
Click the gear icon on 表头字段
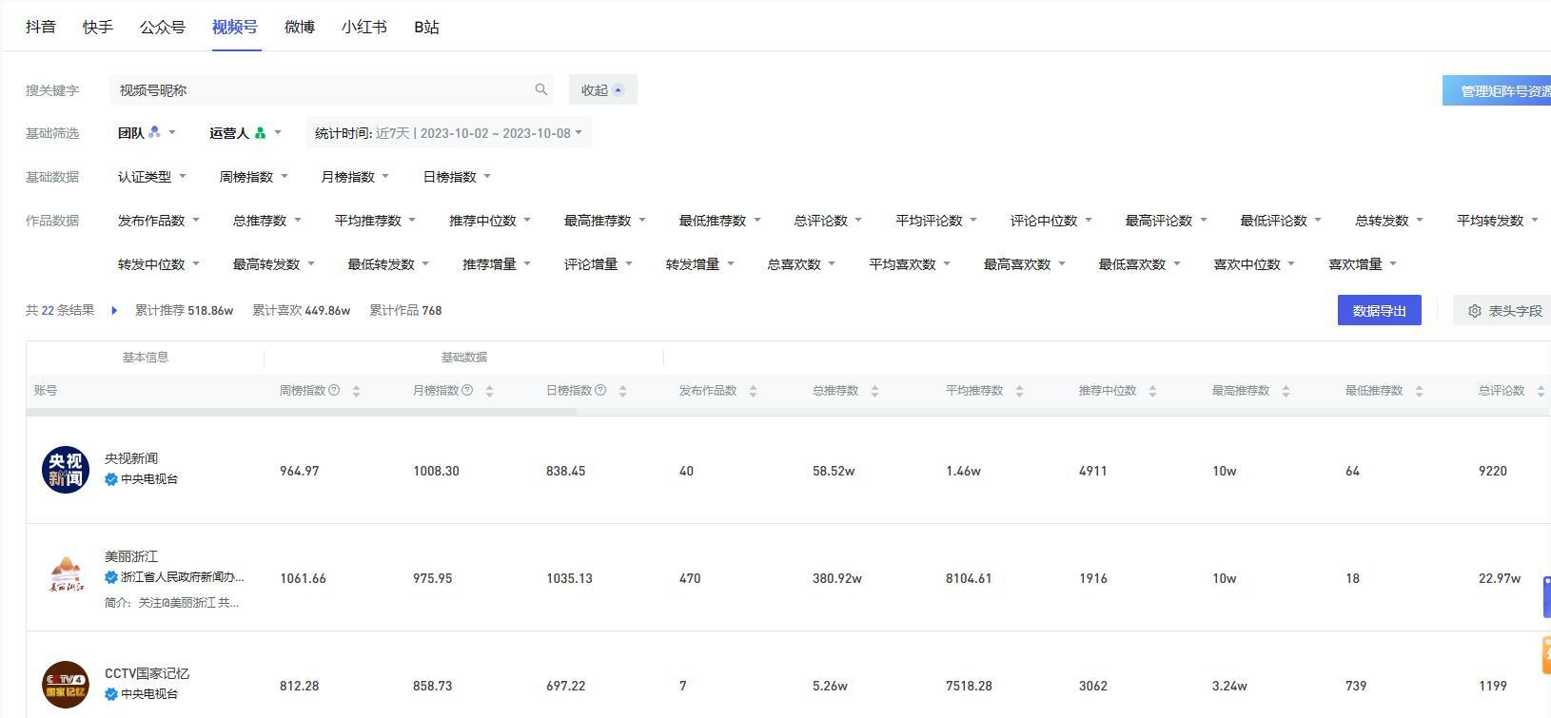(x=1475, y=311)
